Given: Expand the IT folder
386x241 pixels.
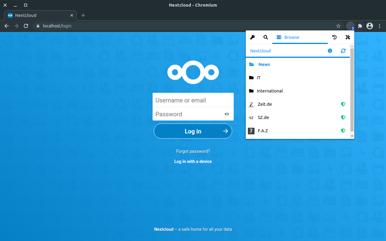Looking at the screenshot, I should (x=258, y=77).
